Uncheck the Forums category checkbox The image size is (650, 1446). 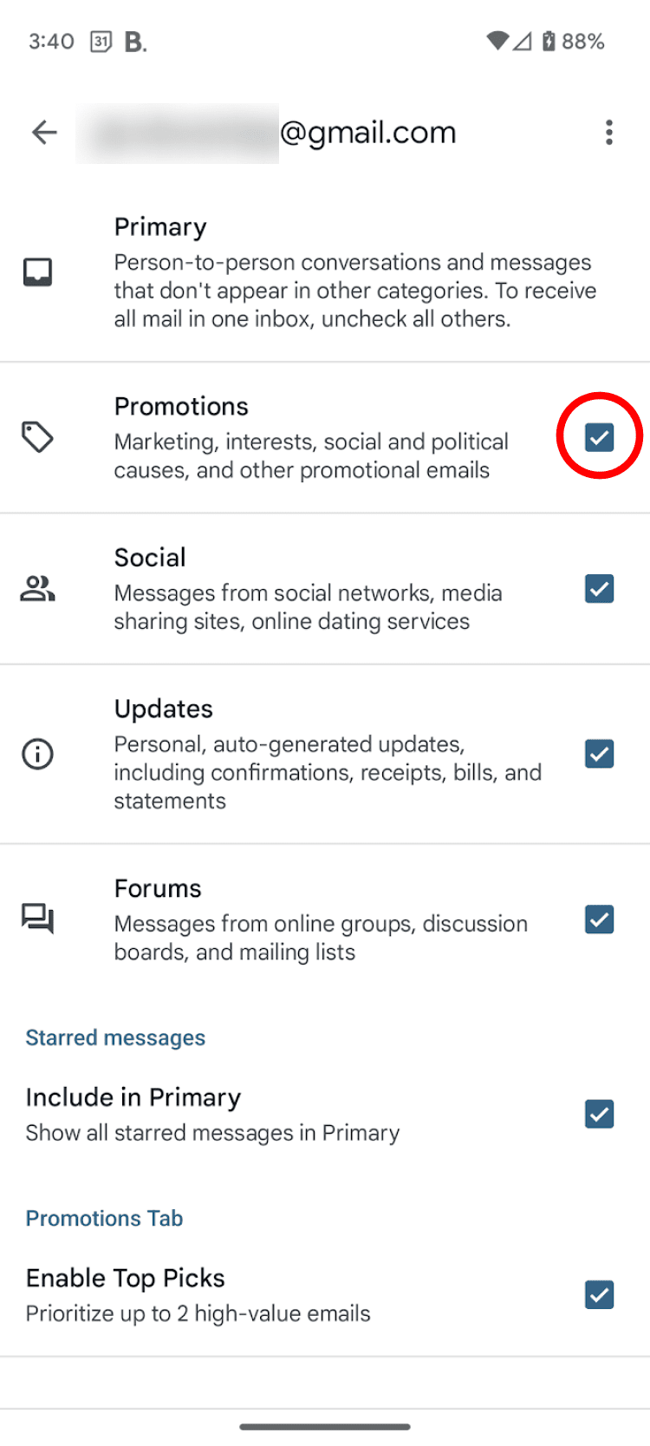(599, 919)
